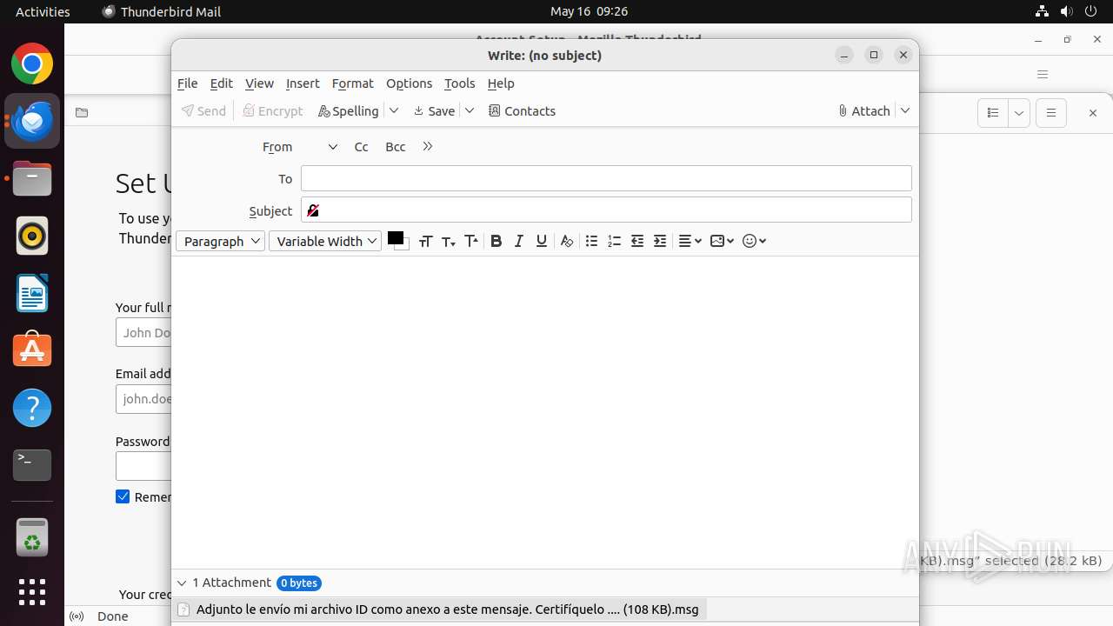Select the attached .msg file
The width and height of the screenshot is (1113, 626).
[x=439, y=609]
